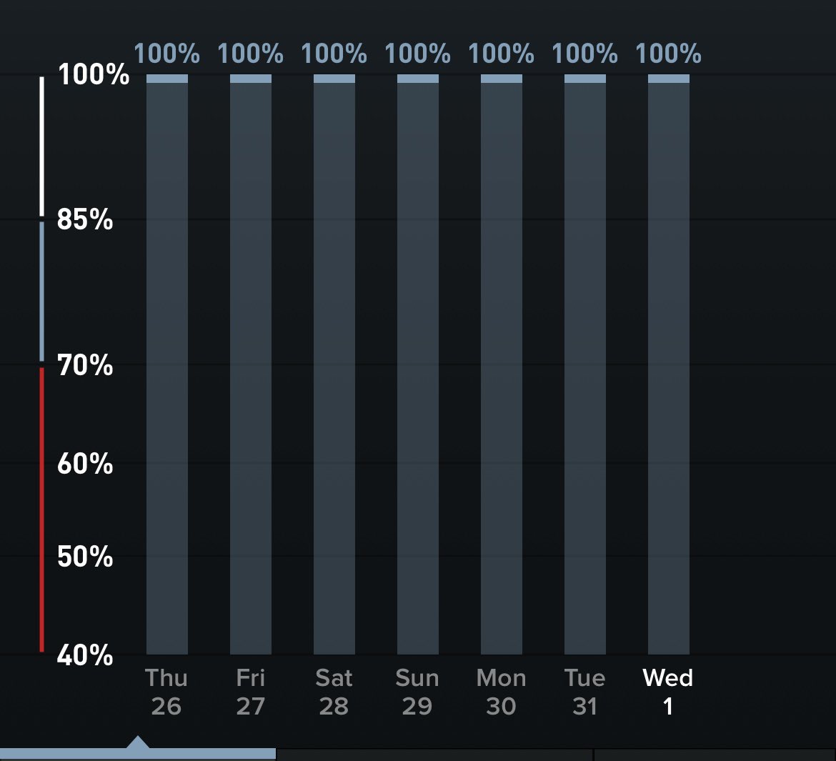
Task: Click the Sat 28 bar
Action: pyautogui.click(x=334, y=364)
